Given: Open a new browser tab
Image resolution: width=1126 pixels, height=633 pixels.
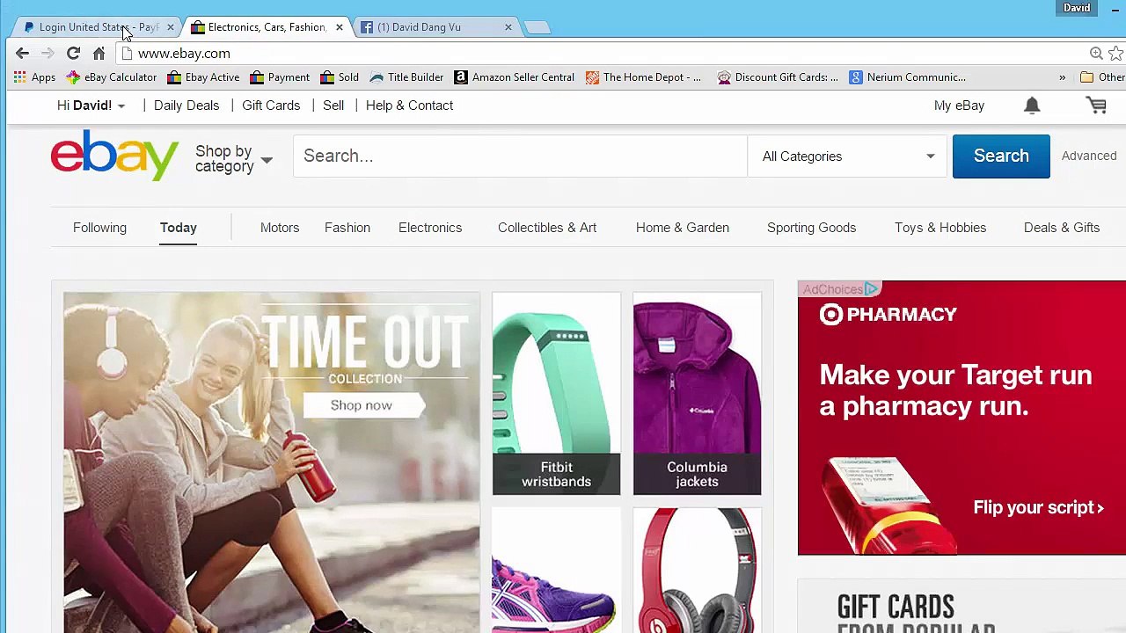Looking at the screenshot, I should pyautogui.click(x=537, y=27).
